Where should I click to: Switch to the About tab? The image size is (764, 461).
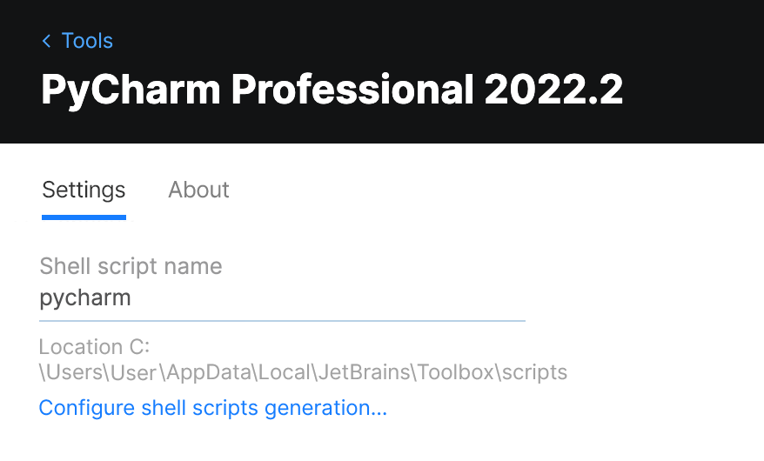198,190
